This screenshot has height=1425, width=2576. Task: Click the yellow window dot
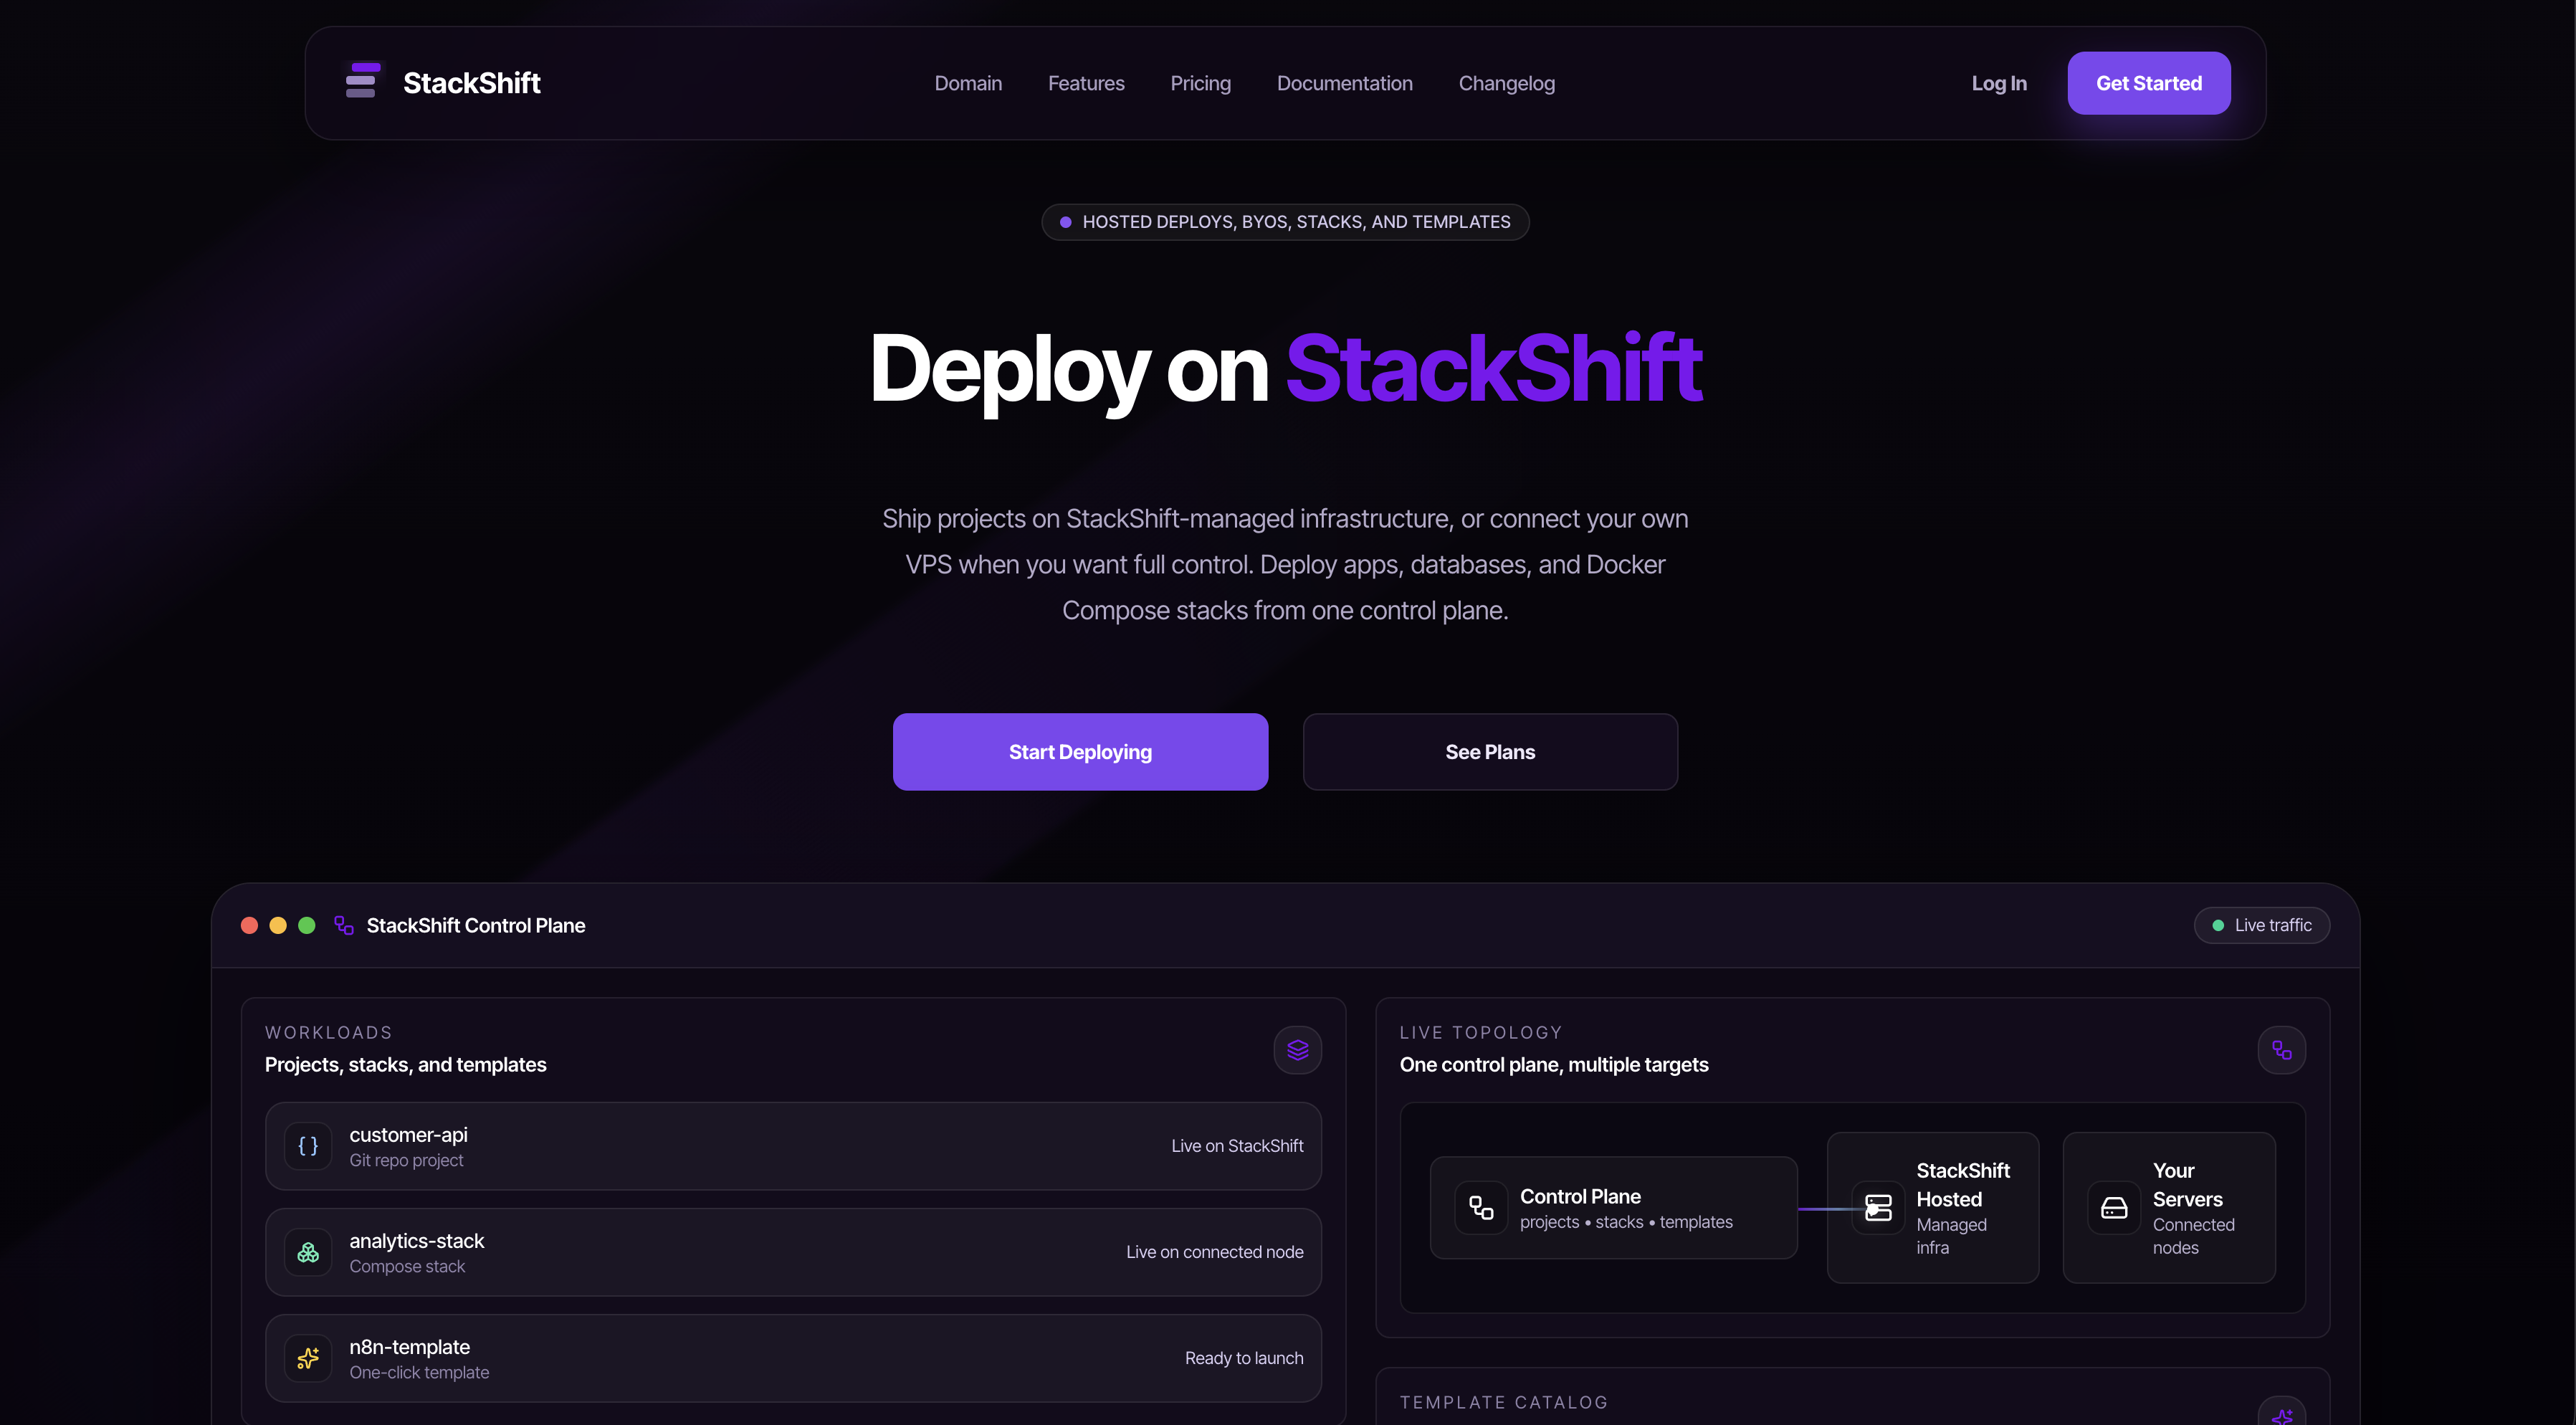click(x=278, y=925)
